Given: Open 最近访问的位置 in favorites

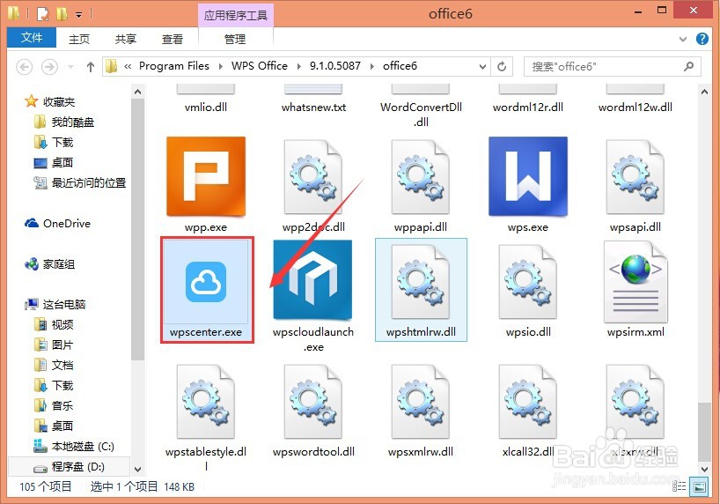Looking at the screenshot, I should pos(89,182).
